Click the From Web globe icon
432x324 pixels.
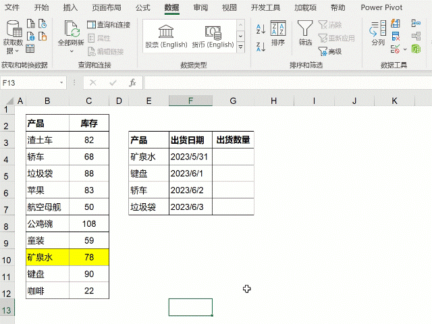(31, 36)
